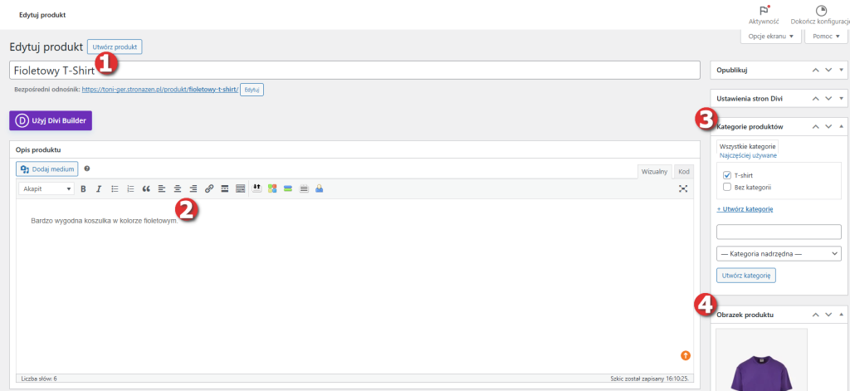This screenshot has width=850, height=391.
Task: Expand the Opublikuj panel with its triangle toggle
Action: coord(842,71)
